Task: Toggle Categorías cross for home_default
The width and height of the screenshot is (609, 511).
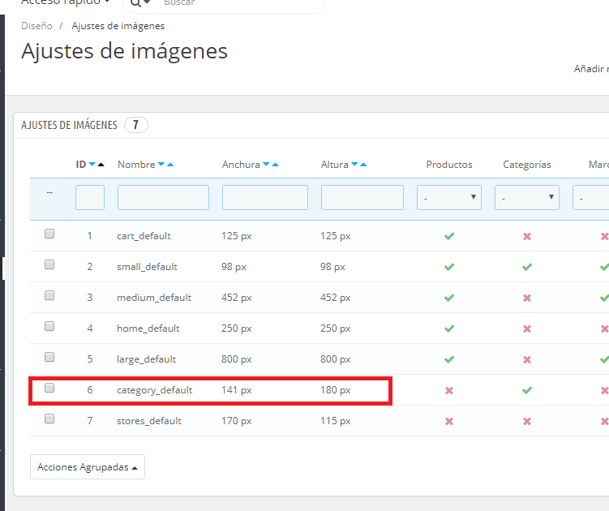Action: tap(526, 328)
